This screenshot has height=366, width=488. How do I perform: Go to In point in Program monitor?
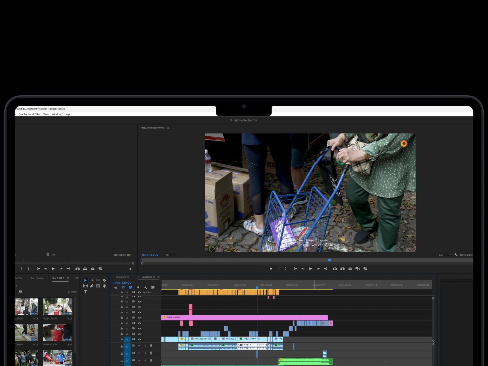click(x=296, y=269)
